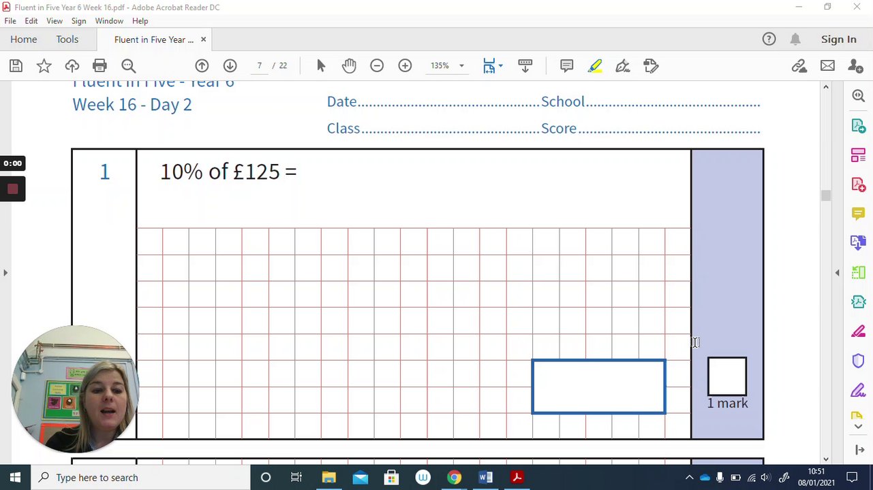Choose the selection arrow tool

[x=321, y=66]
